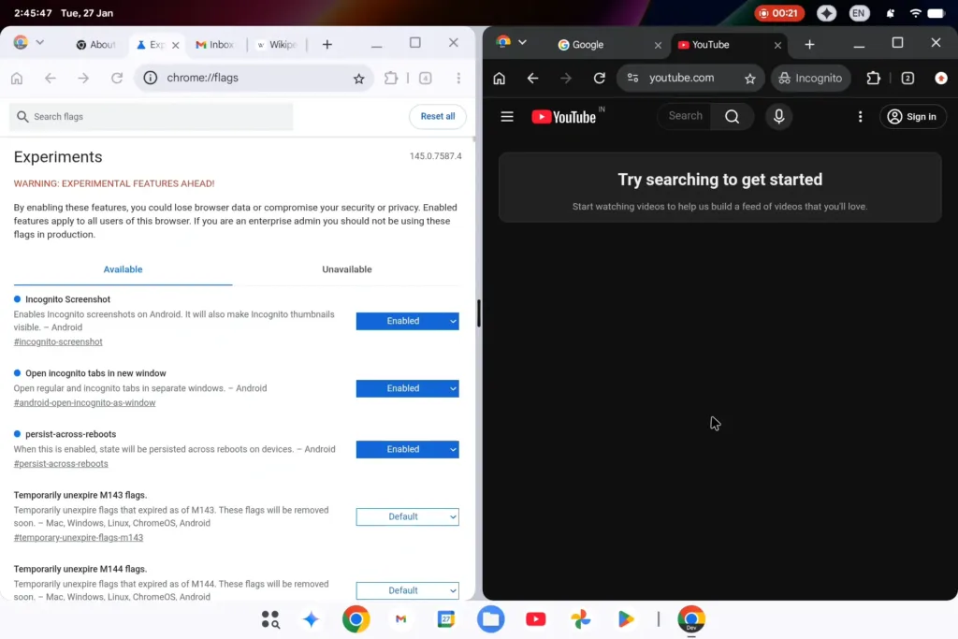Open the YouTube three-dot options menu
Viewport: 958px width, 639px height.
[860, 116]
